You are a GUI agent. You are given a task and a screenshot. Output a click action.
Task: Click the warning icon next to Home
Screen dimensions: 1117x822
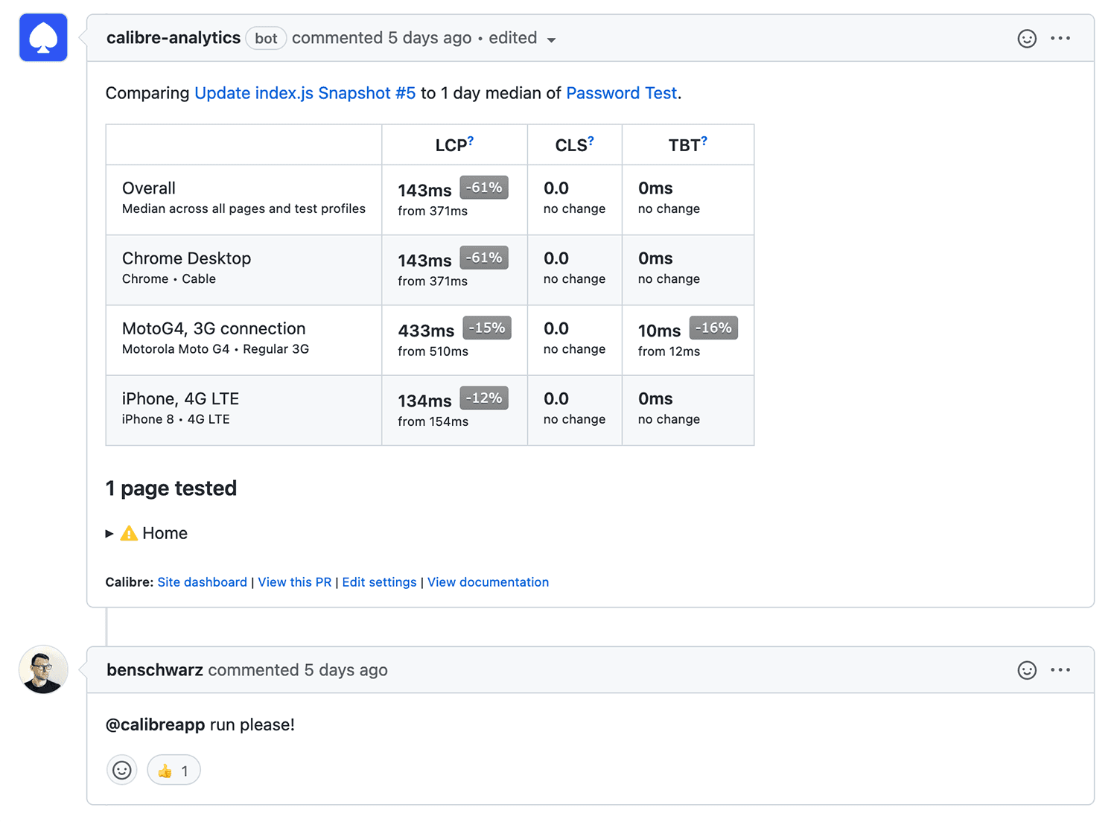click(128, 532)
